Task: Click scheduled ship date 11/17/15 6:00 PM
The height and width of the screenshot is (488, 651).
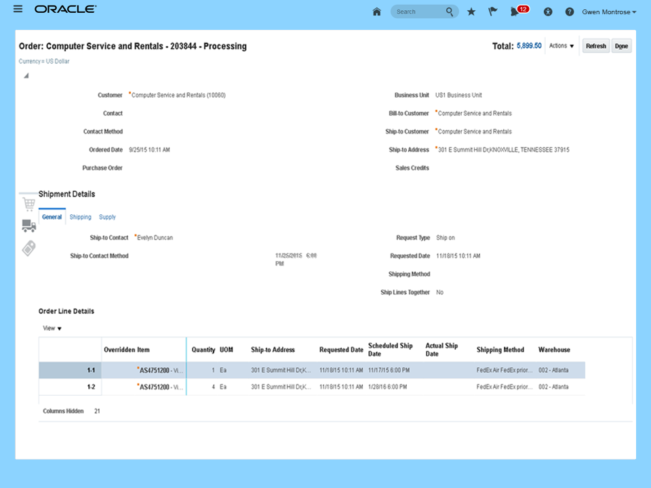Action: point(389,370)
